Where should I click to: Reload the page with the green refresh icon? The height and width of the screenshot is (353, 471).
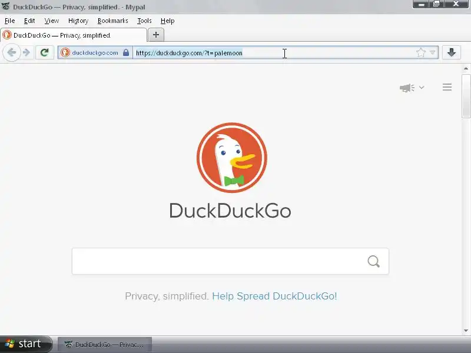pos(45,52)
